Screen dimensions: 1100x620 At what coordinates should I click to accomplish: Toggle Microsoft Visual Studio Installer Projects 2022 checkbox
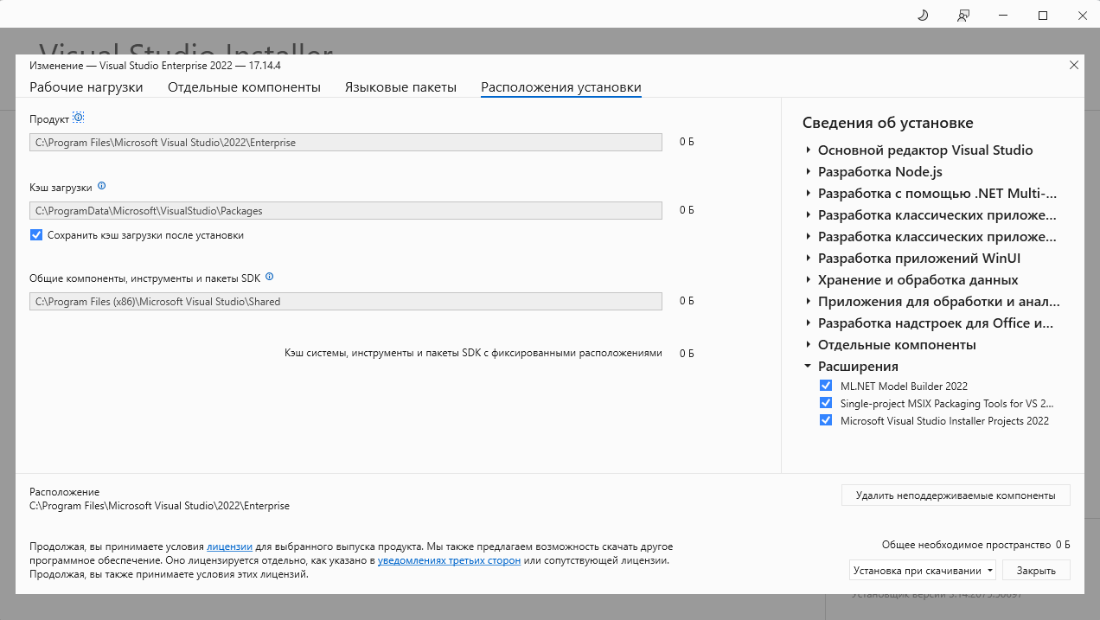pos(826,420)
